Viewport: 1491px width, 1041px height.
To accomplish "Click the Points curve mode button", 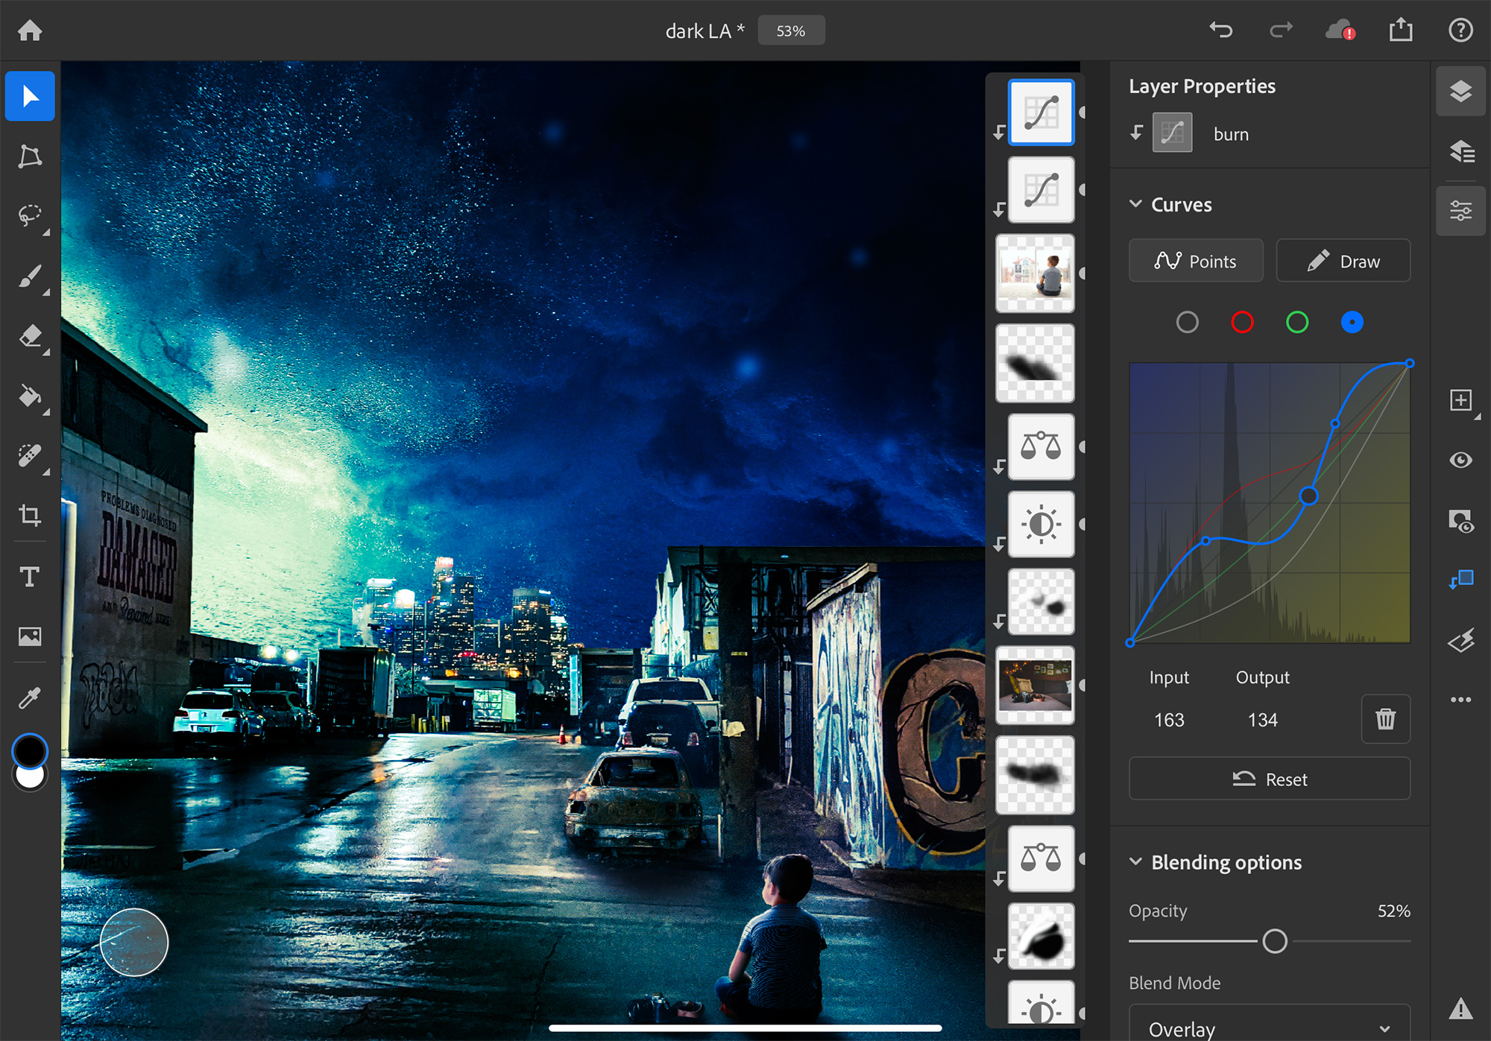I will tap(1194, 261).
